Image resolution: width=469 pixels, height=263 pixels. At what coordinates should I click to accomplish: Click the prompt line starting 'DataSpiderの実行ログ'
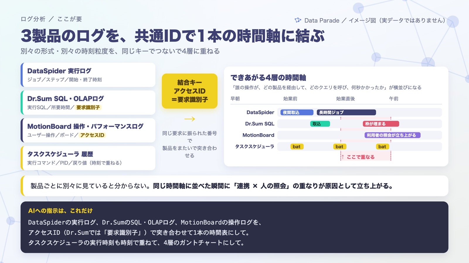(x=145, y=222)
